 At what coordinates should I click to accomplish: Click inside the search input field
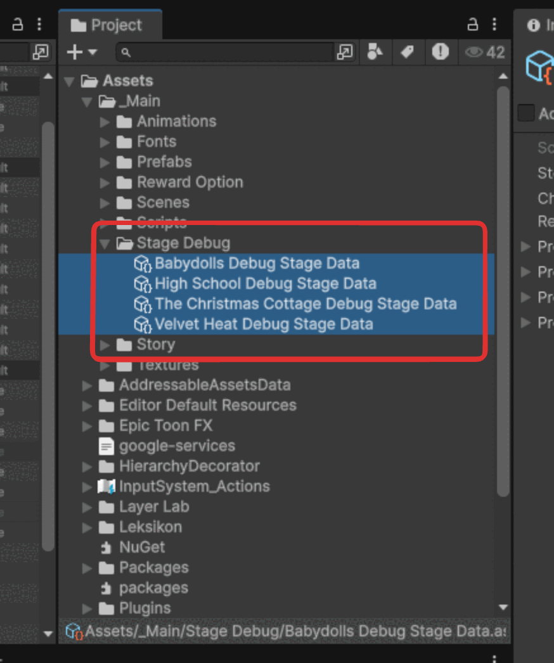coord(222,52)
